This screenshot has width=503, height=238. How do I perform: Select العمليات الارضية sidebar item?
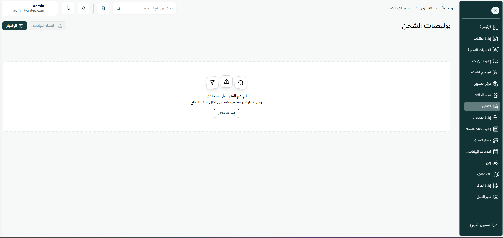click(x=482, y=50)
